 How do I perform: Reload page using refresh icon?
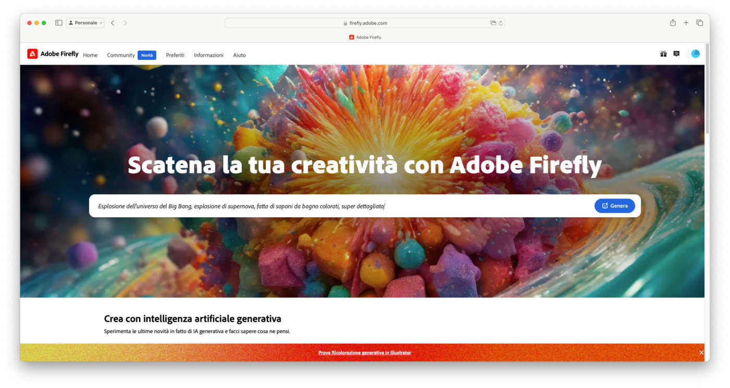[x=501, y=23]
